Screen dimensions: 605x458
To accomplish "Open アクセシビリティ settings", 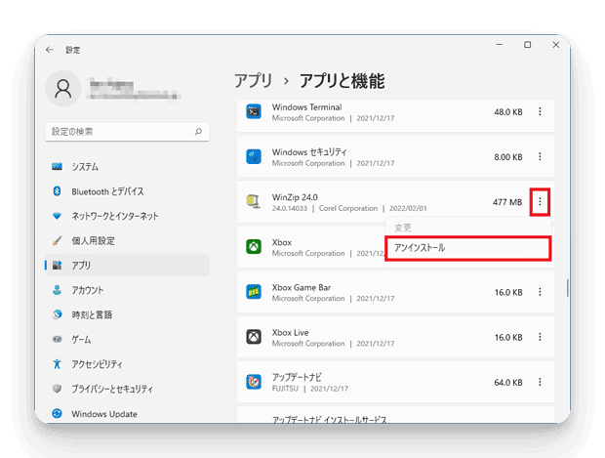I will click(127, 364).
